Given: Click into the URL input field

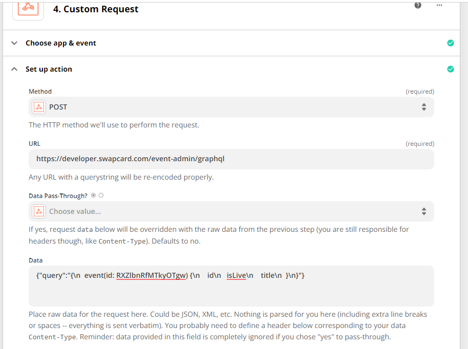Looking at the screenshot, I should pyautogui.click(x=231, y=159).
